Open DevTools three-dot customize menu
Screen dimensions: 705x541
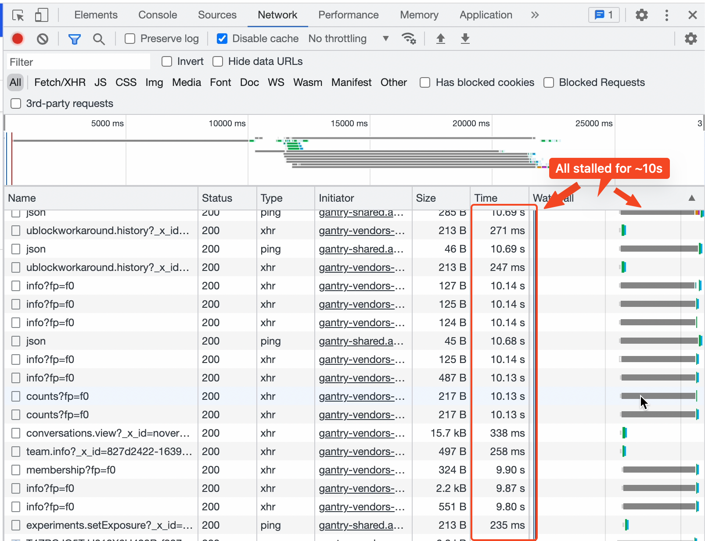click(666, 15)
